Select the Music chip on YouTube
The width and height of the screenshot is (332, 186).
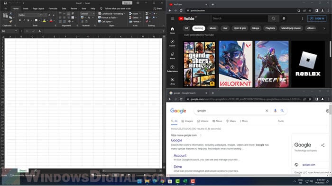coord(213,28)
